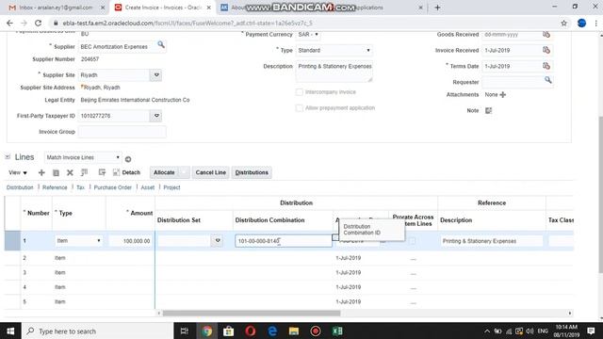
Task: Click the Allocate button
Action: [x=164, y=172]
